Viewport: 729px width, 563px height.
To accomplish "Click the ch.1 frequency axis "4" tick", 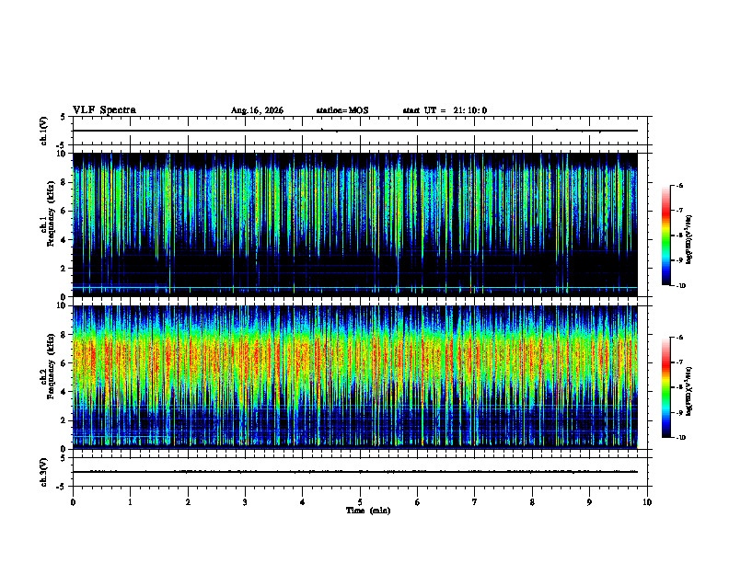I will (x=64, y=240).
